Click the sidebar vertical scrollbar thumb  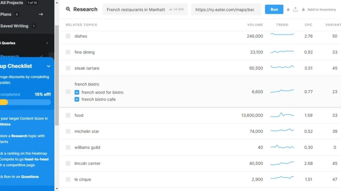(57, 75)
